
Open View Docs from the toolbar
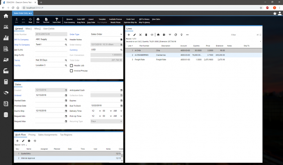pyautogui.click(x=46, y=20)
